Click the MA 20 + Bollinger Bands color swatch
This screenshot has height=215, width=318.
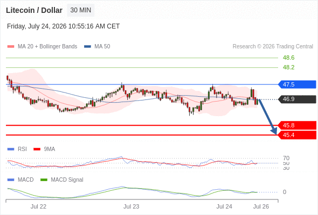[x=11, y=47]
